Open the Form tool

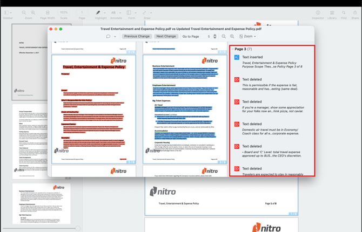[x=129, y=12]
